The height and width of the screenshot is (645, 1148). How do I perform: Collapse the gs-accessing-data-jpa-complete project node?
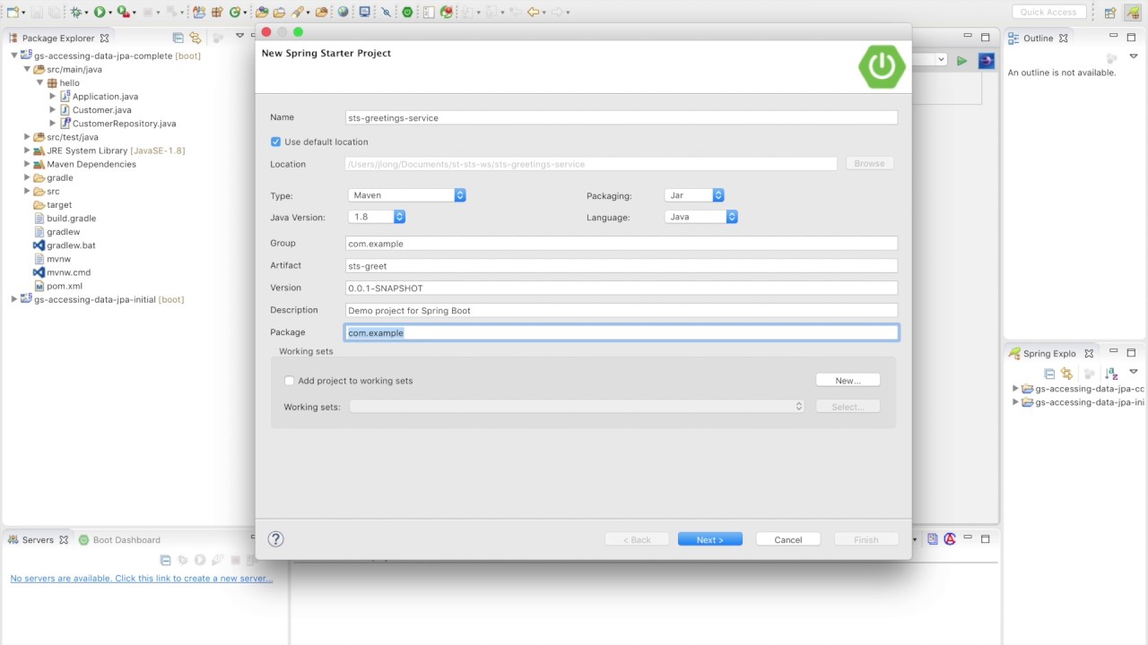click(x=14, y=56)
